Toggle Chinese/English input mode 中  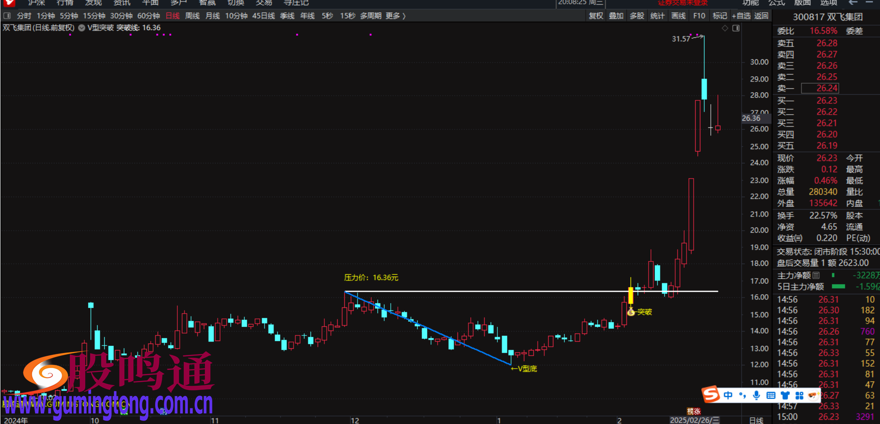coord(728,395)
